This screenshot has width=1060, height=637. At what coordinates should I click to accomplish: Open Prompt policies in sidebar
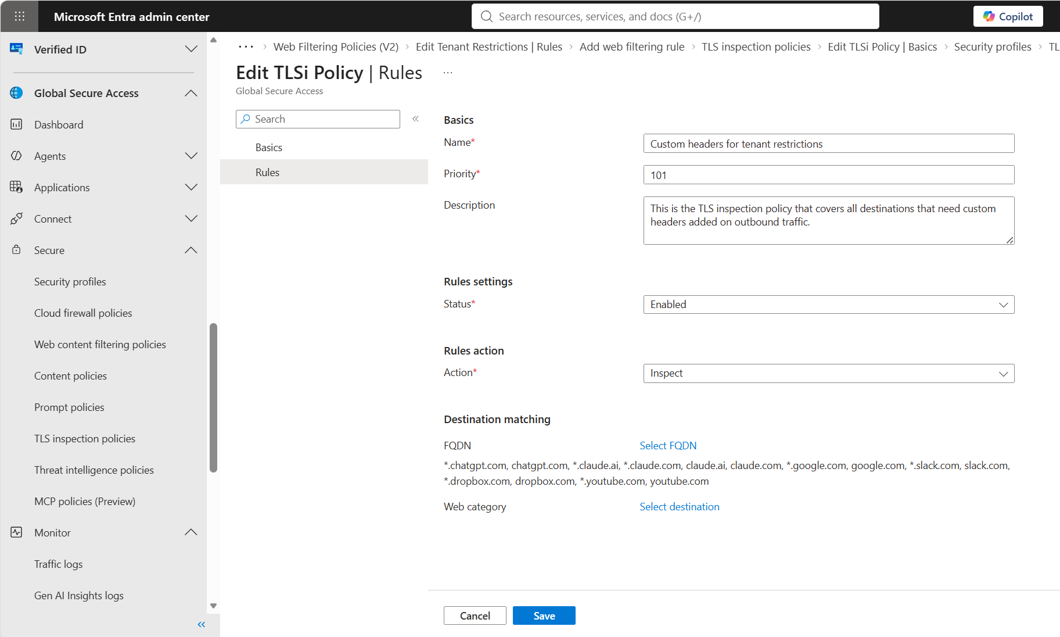coord(69,407)
